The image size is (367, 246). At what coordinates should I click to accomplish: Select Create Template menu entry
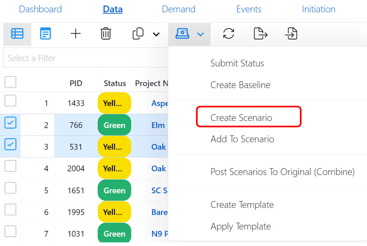(x=242, y=205)
